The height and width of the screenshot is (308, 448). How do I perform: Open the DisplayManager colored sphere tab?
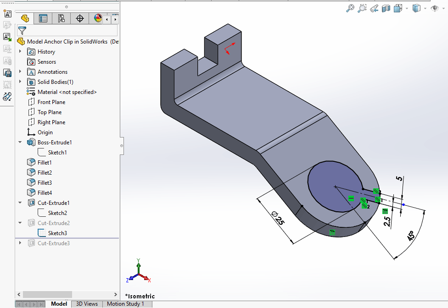(97, 18)
